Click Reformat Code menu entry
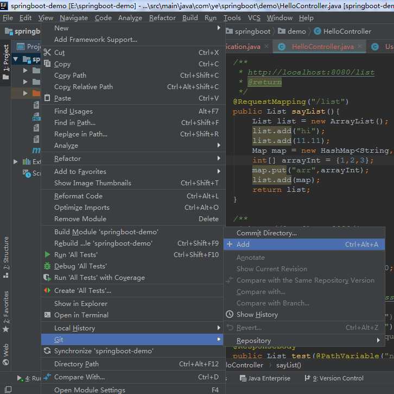This screenshot has height=394, width=394. (132, 196)
